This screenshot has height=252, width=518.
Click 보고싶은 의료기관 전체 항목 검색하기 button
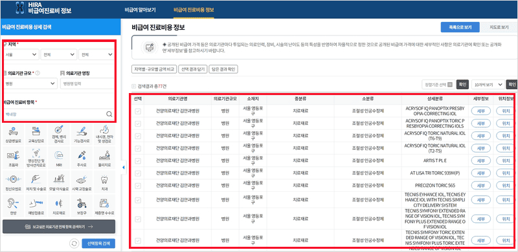click(59, 227)
